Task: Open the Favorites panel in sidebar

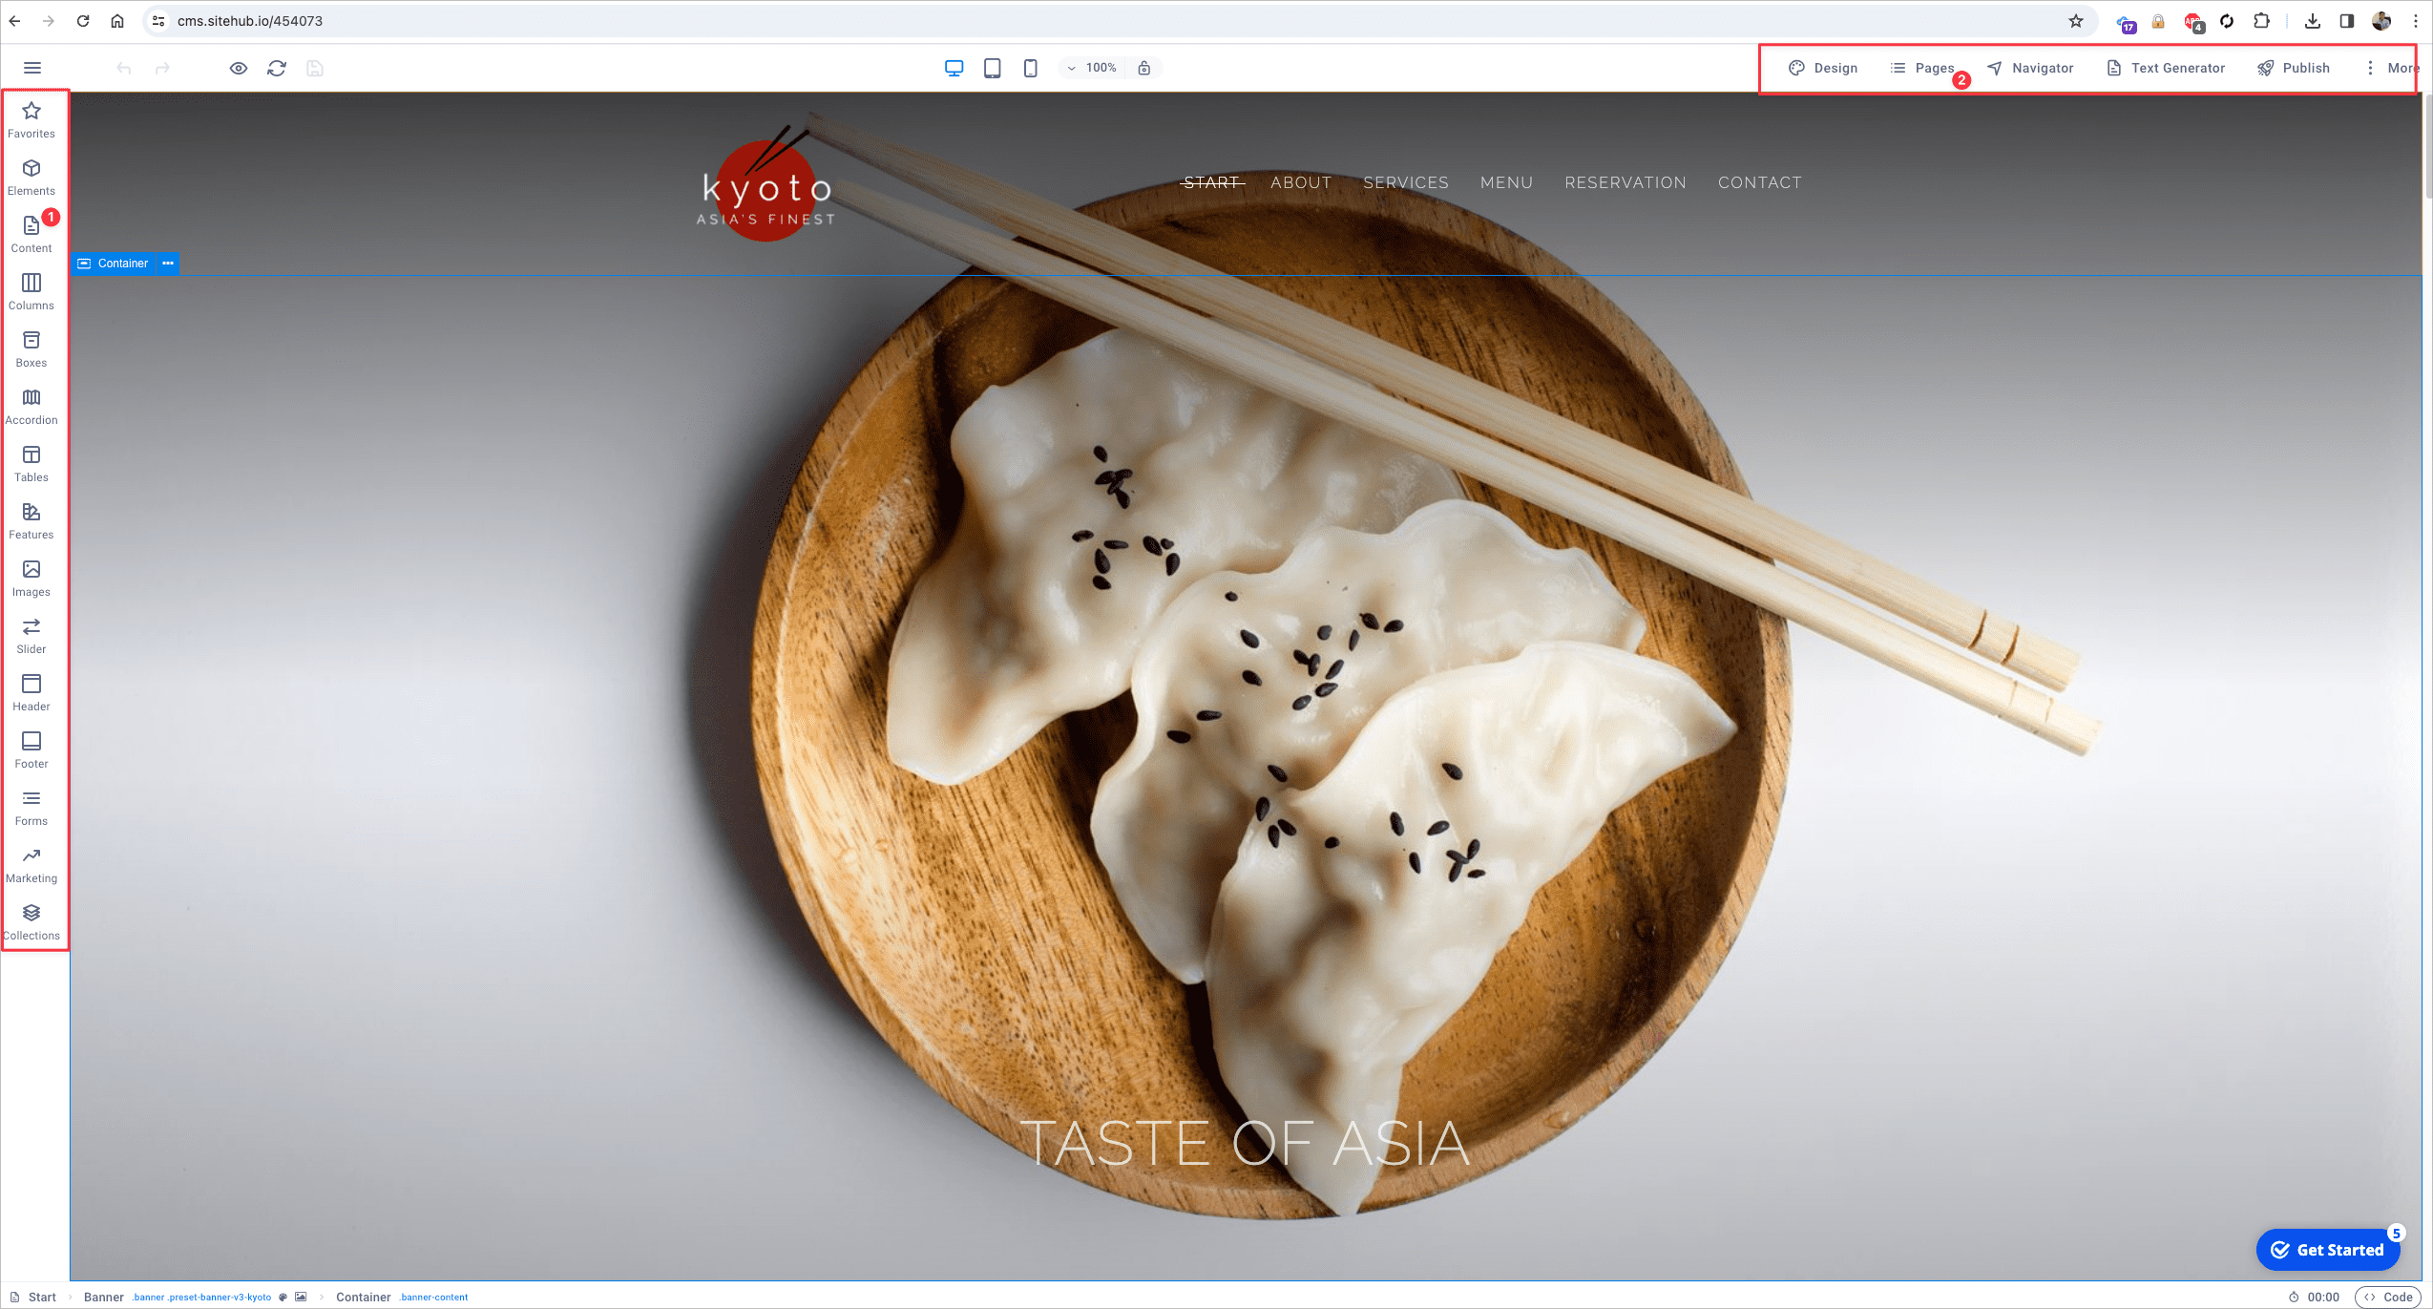Action: tap(31, 119)
